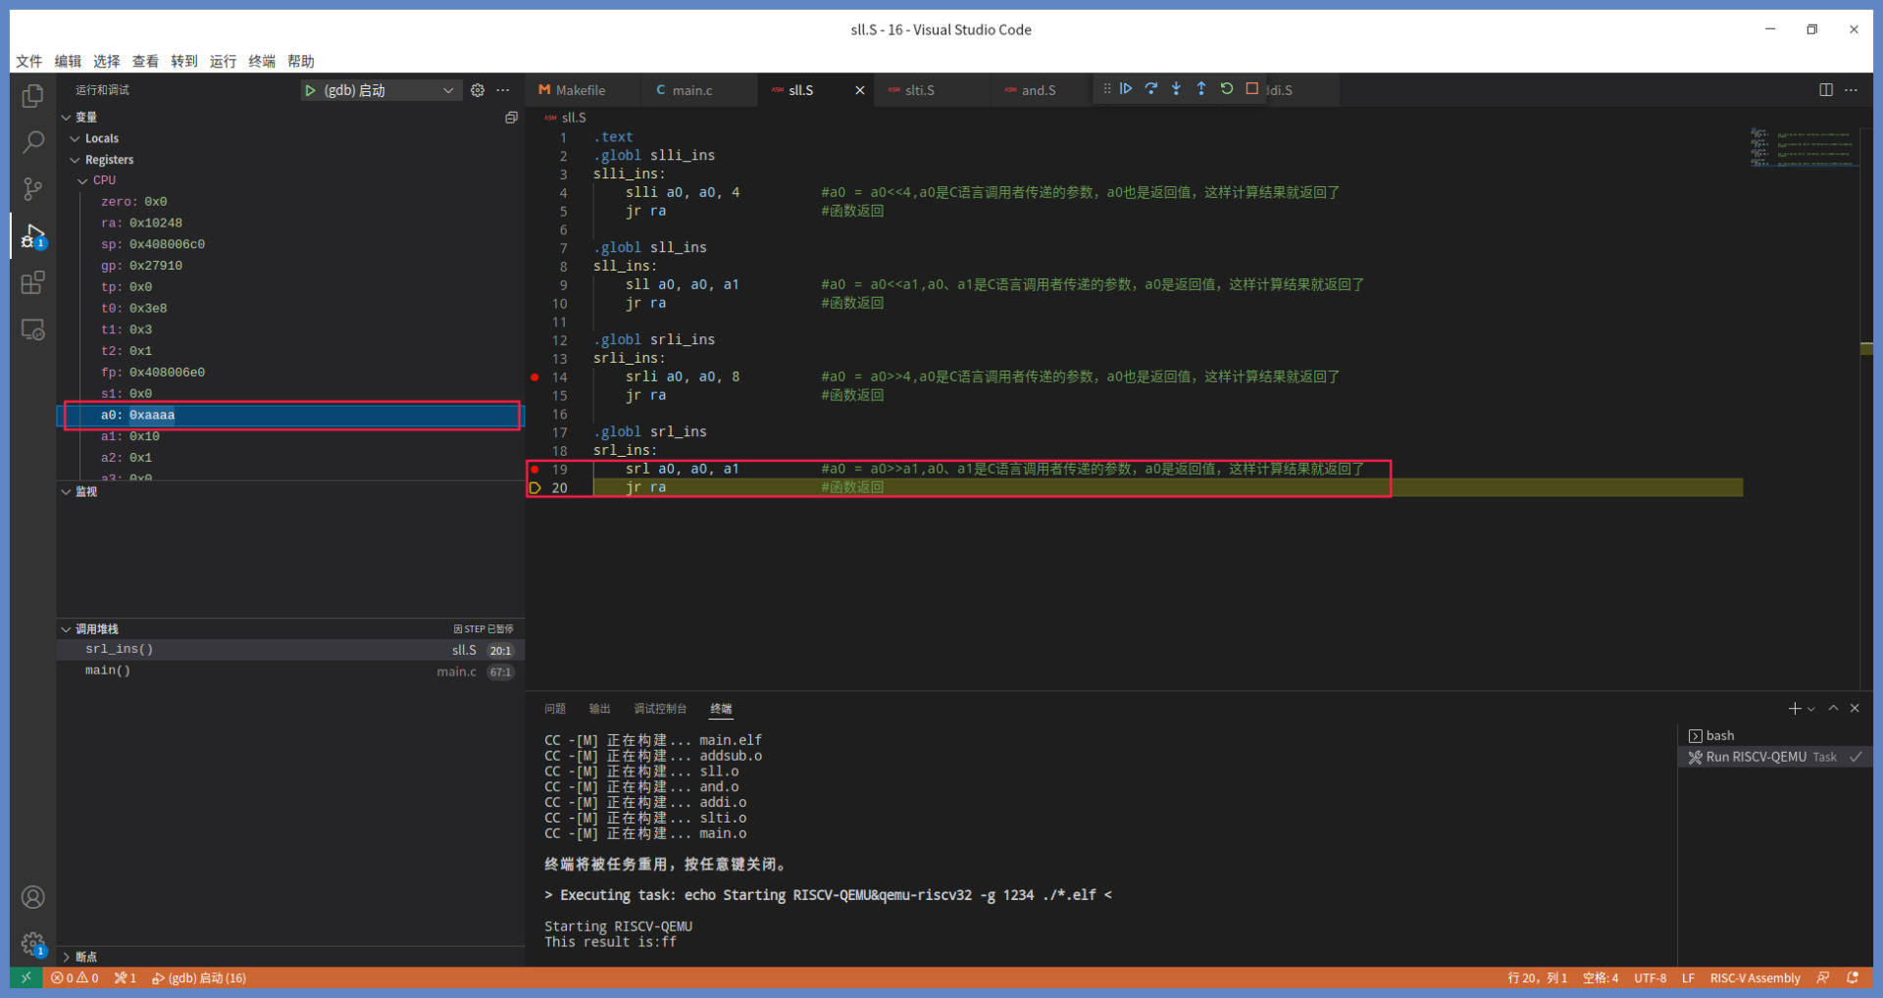Open the Source Control view

32,188
